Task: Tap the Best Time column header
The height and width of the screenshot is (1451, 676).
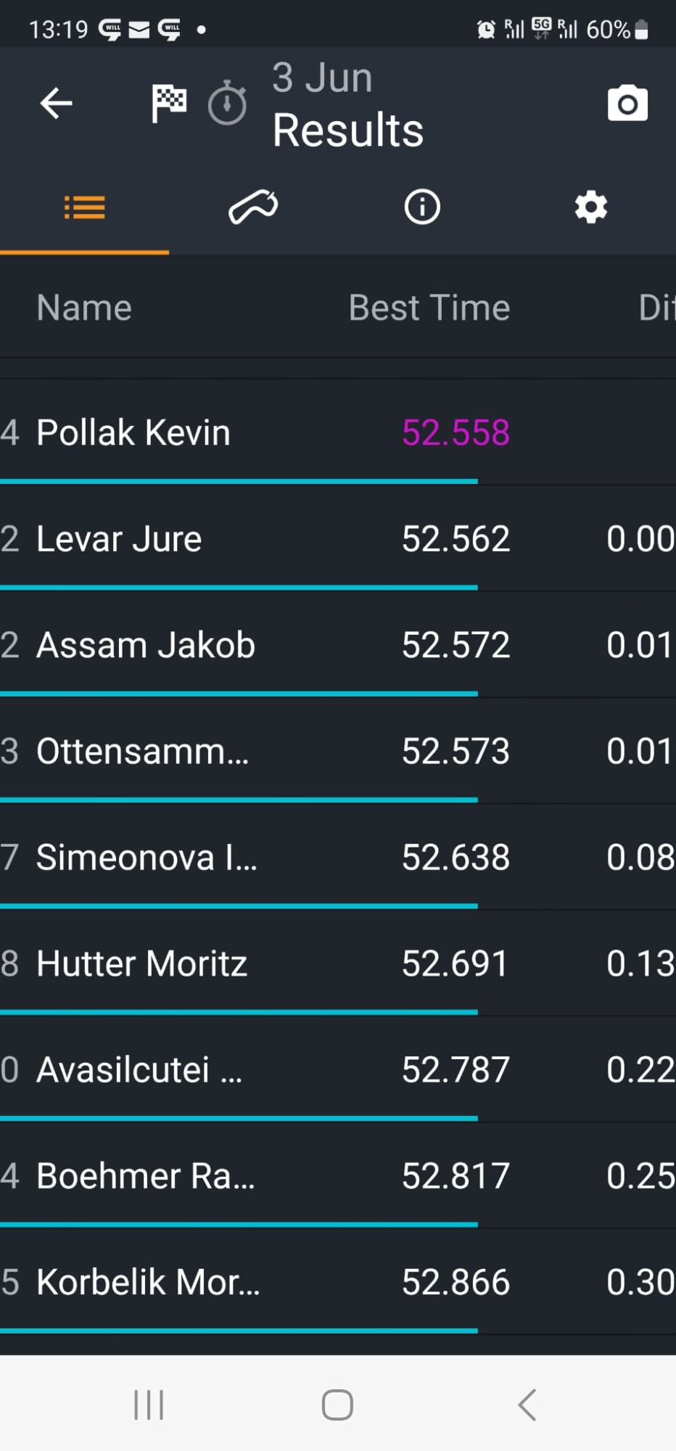Action: pos(429,308)
